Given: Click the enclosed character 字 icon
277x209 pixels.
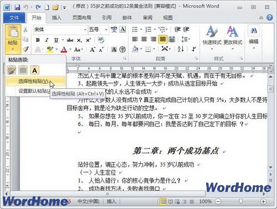Looking at the screenshot, I should (x=122, y=49).
